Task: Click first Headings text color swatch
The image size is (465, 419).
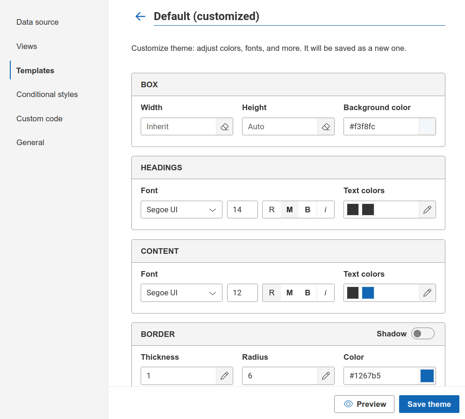Action: (353, 209)
